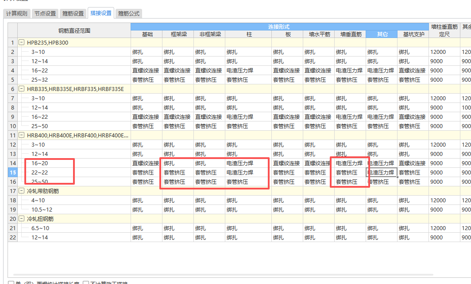Click row 10 基坑支护 cell 套管挤压
The image size is (471, 284).
(x=413, y=126)
